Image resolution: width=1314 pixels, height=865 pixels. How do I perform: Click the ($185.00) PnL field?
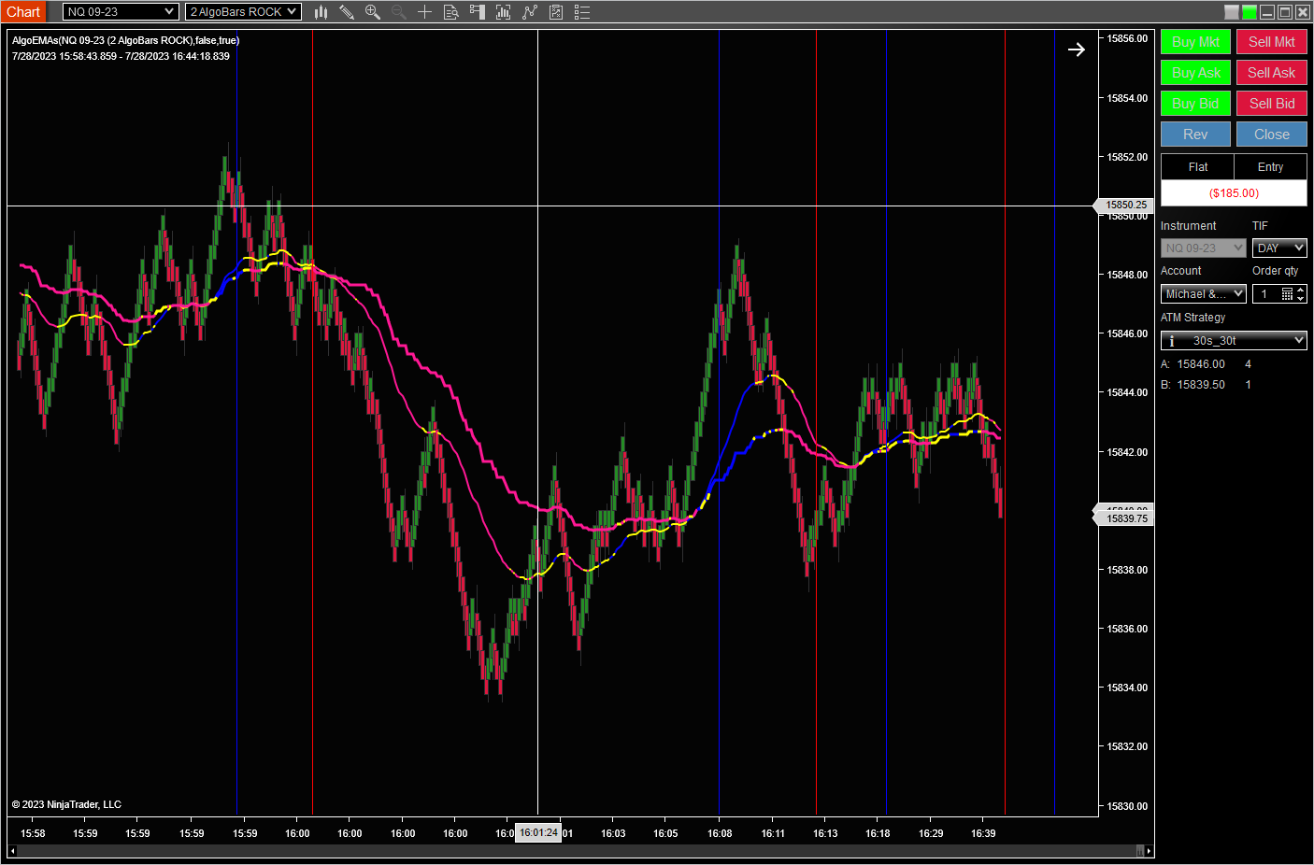click(x=1234, y=193)
